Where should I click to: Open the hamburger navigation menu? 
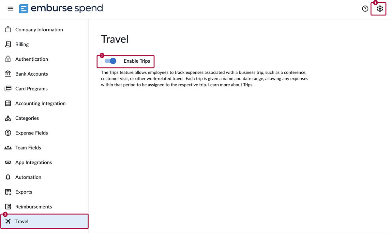[x=10, y=8]
